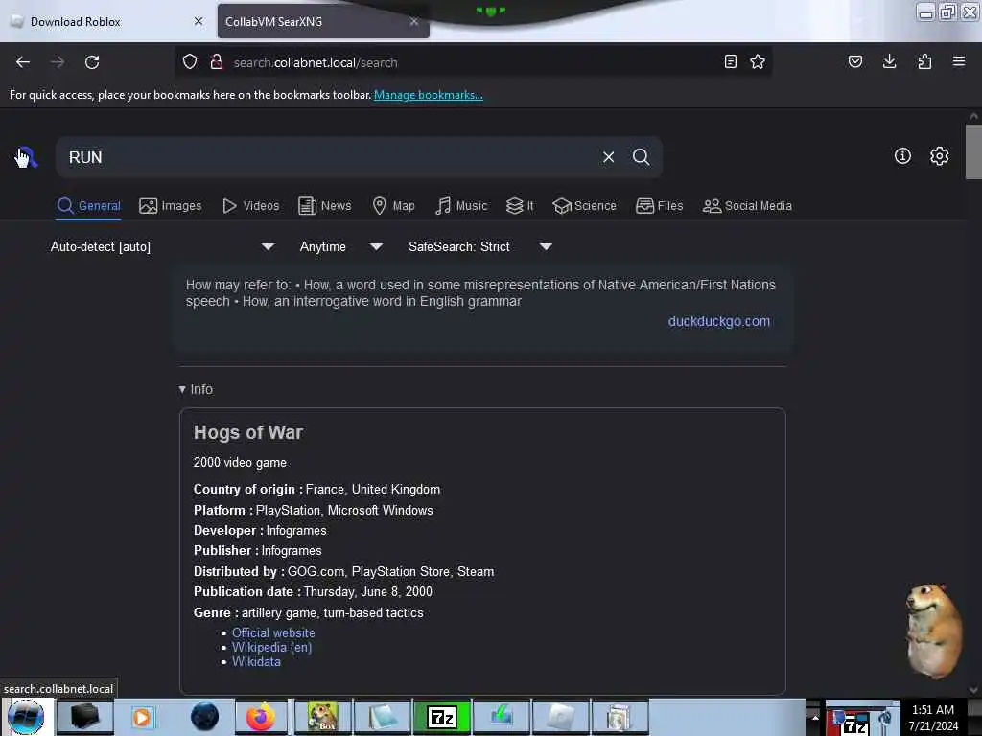Open the green arrow download taskbar icon

pos(502,717)
